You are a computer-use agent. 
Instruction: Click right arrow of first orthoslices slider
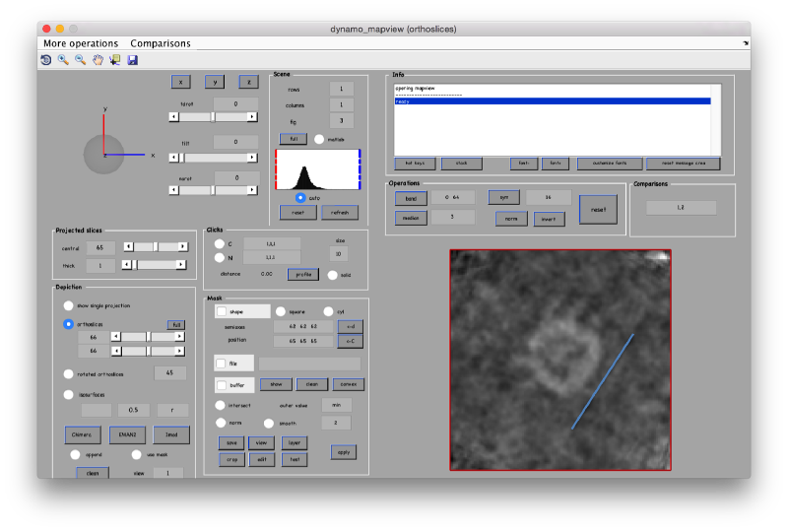pos(179,336)
